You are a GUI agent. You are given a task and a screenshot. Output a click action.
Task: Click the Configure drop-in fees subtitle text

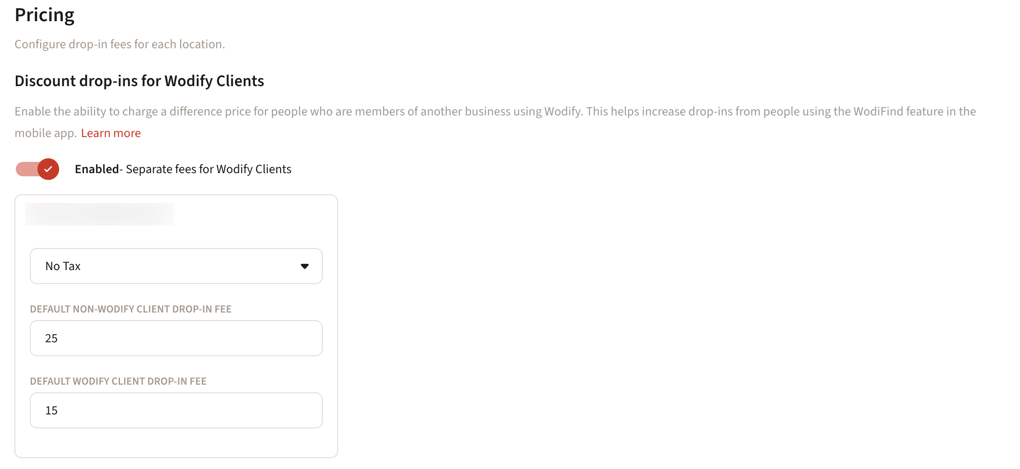click(x=120, y=44)
